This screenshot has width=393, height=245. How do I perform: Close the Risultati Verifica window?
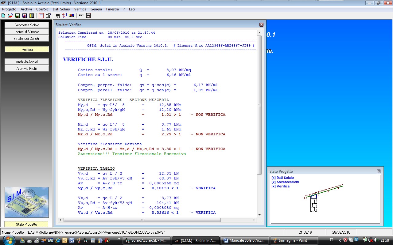click(261, 24)
